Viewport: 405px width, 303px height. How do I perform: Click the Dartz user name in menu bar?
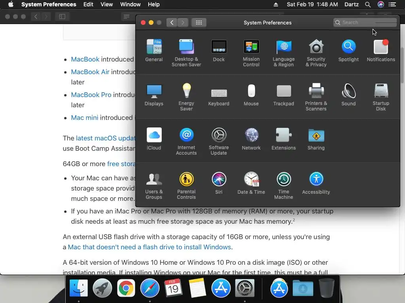pyautogui.click(x=352, y=4)
